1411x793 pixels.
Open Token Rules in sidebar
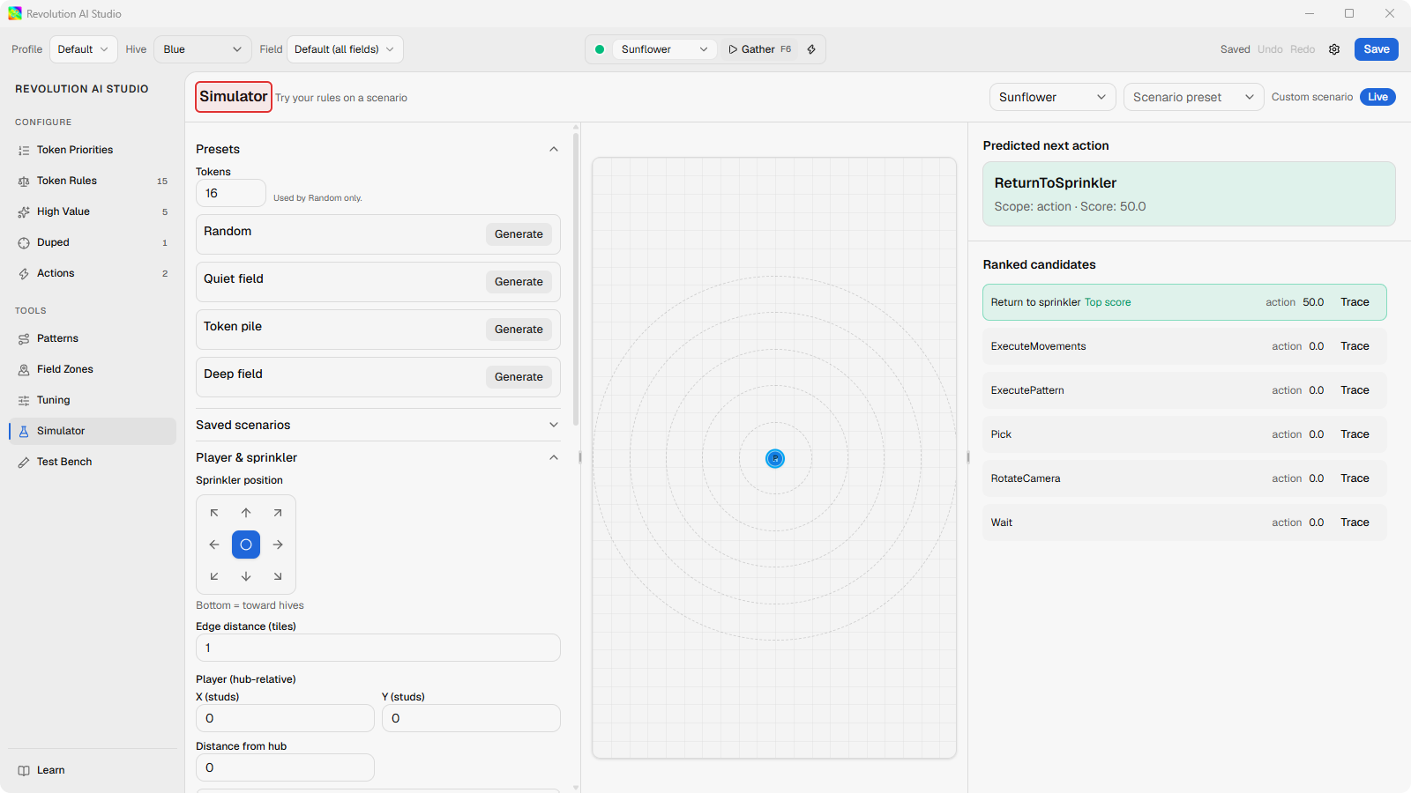pos(93,181)
